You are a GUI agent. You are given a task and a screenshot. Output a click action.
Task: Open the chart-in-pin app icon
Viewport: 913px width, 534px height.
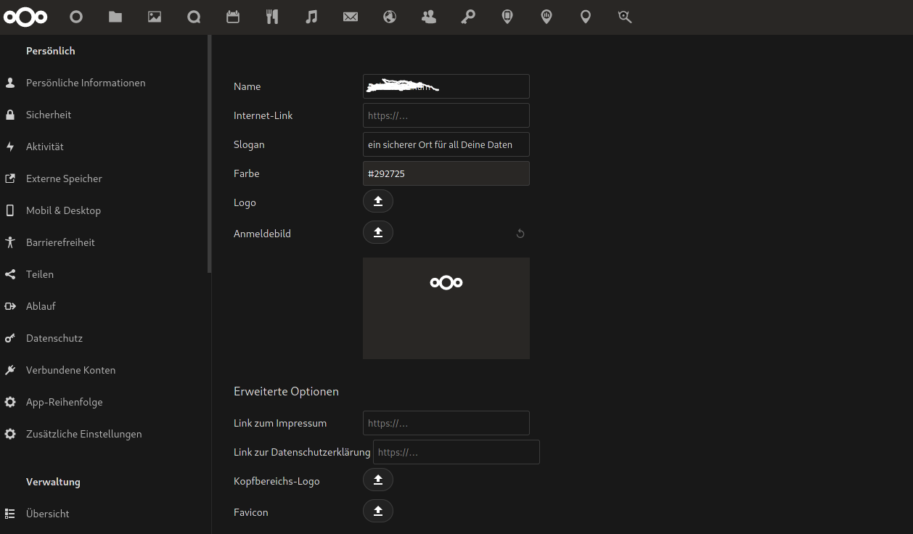point(546,17)
